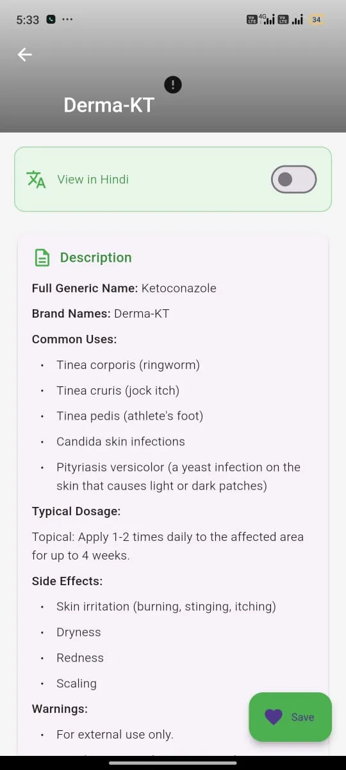346x770 pixels.
Task: Tap the Derma-KT page title
Action: (x=109, y=105)
